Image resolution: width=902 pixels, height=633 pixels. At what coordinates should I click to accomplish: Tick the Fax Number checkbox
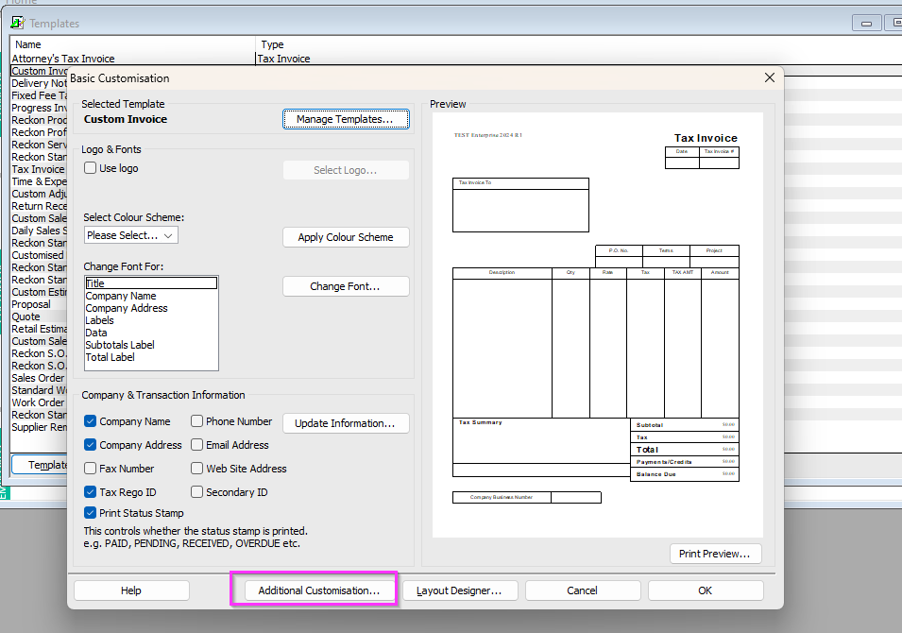[x=90, y=469]
